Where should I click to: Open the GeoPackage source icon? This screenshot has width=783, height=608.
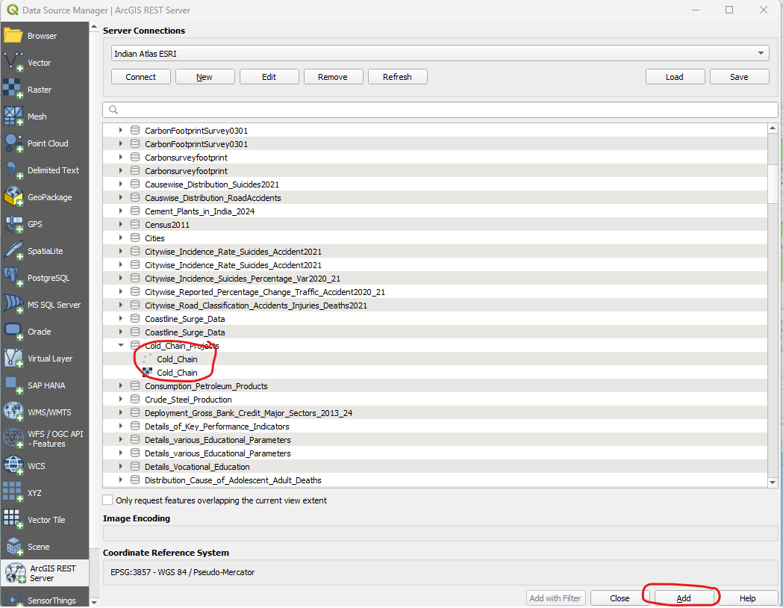[x=13, y=197]
